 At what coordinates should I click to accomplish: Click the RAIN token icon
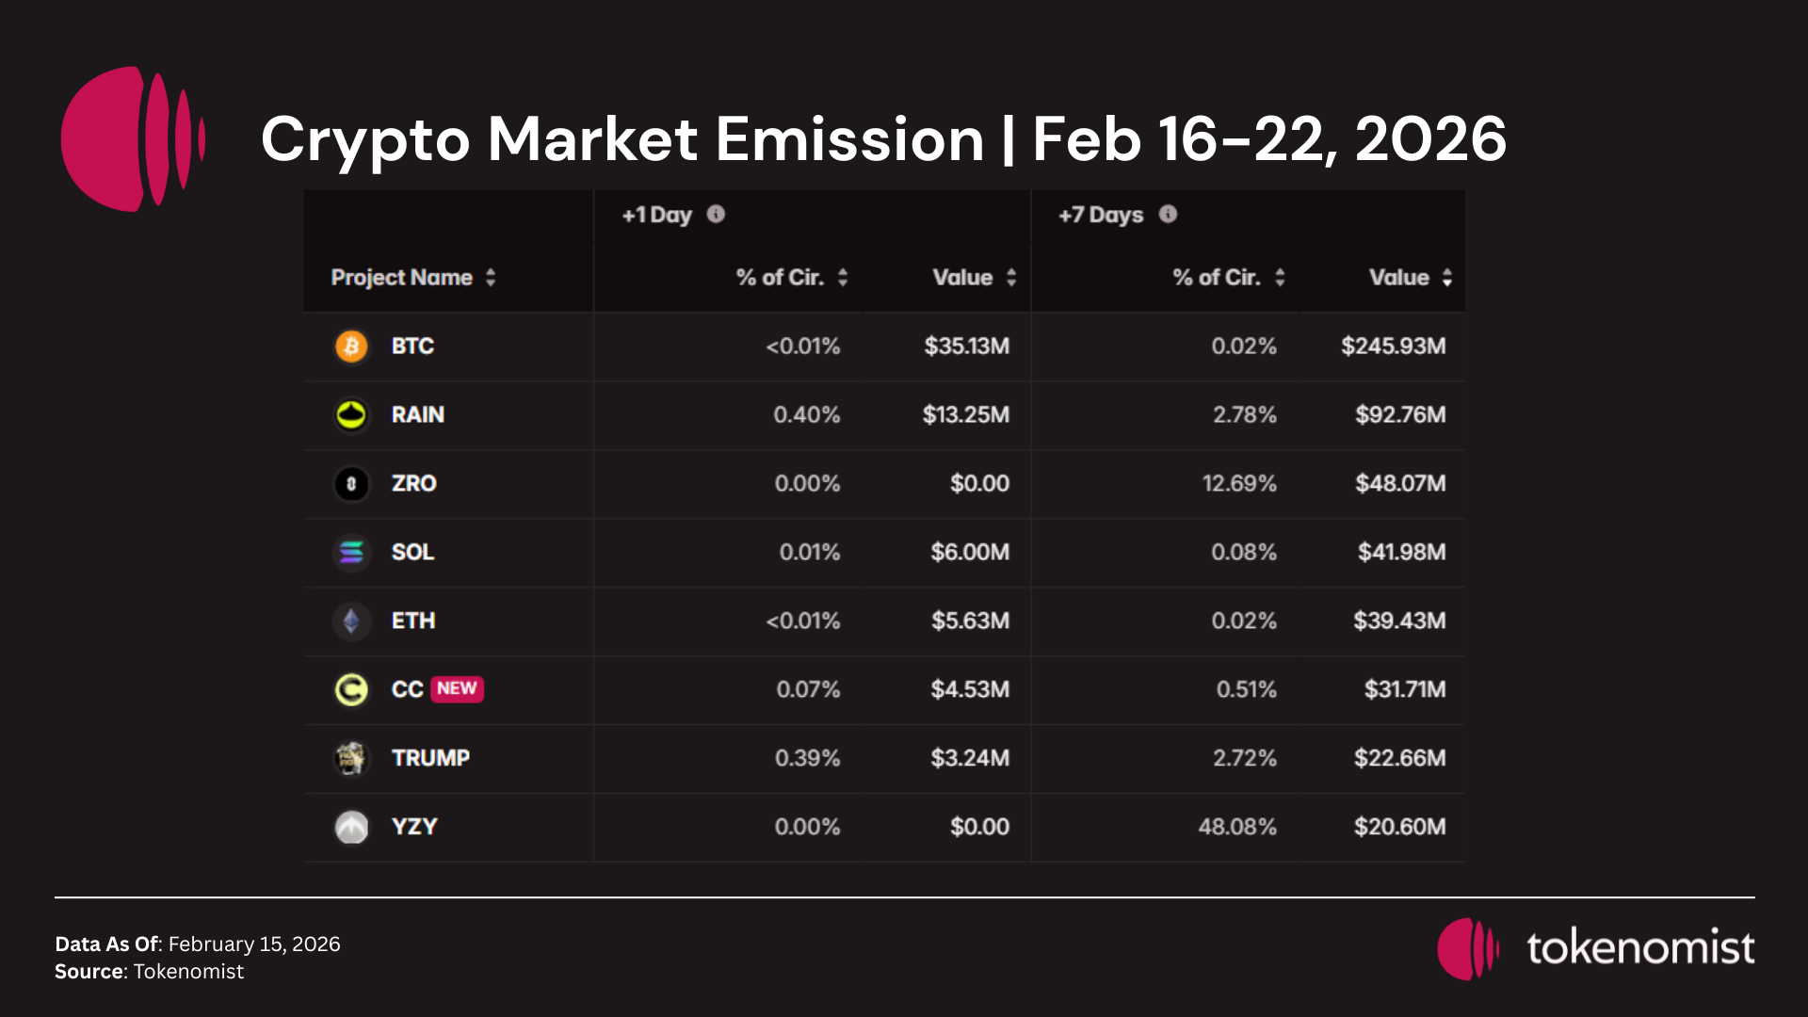(x=351, y=414)
